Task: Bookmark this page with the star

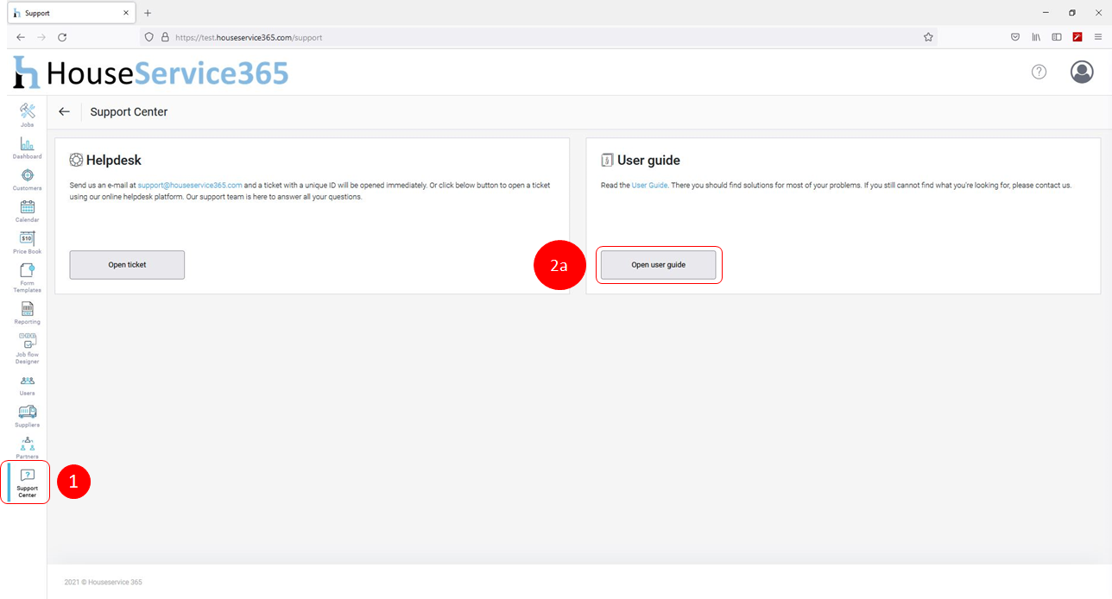Action: (928, 37)
